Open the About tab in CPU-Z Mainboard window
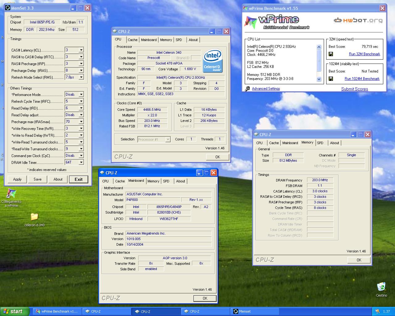 tap(181, 181)
